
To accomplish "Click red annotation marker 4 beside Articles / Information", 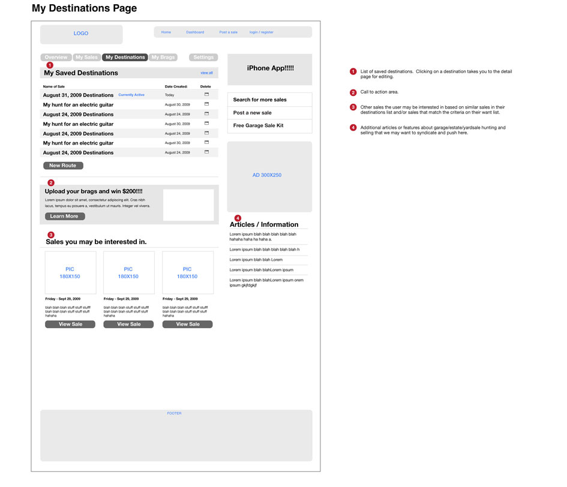I will pos(238,218).
